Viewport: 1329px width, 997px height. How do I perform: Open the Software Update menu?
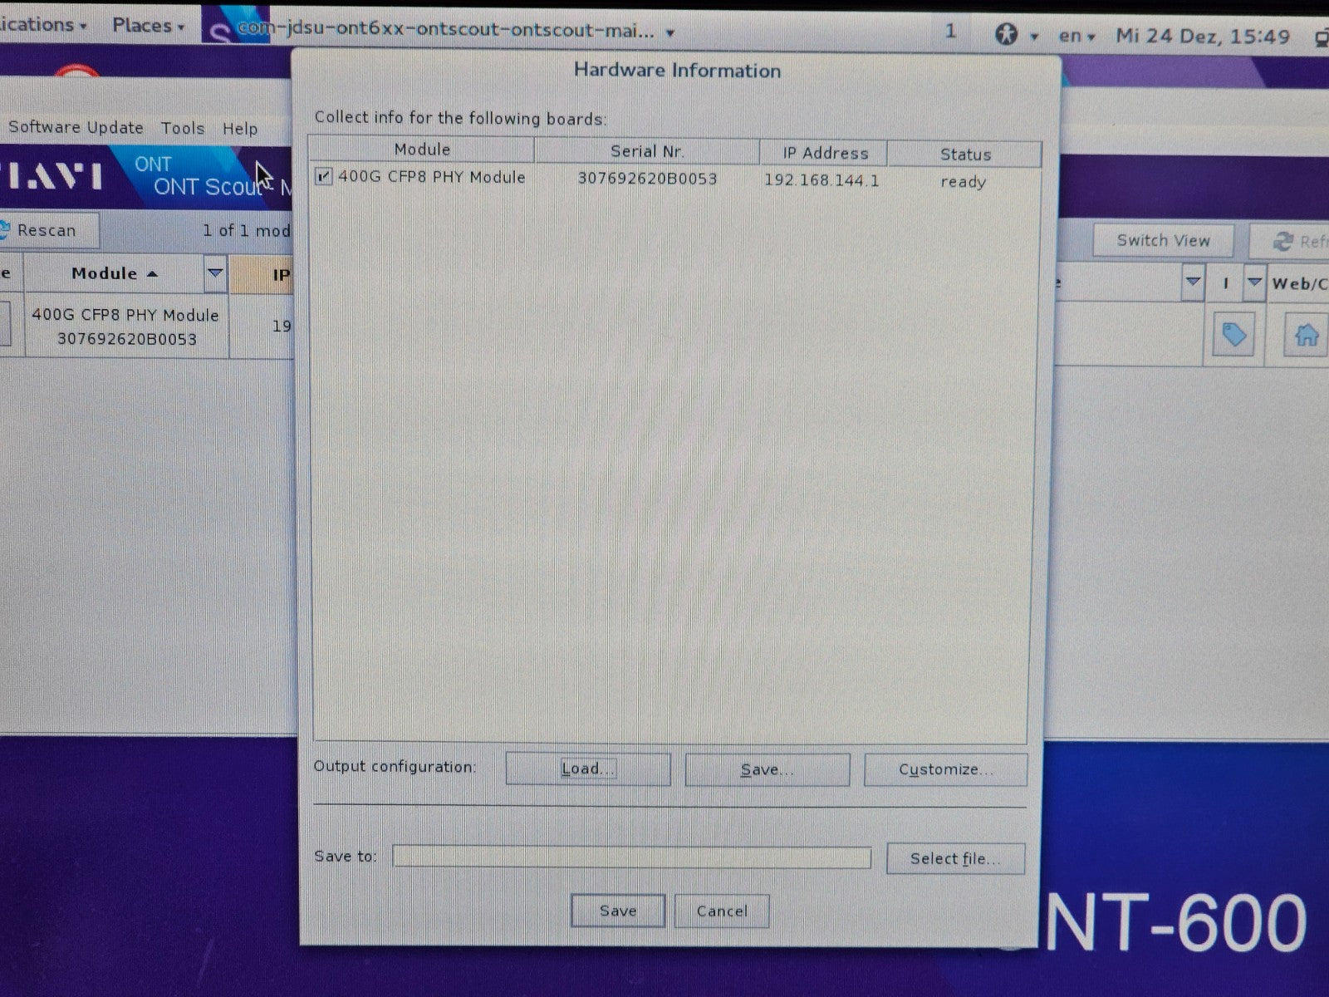(76, 127)
